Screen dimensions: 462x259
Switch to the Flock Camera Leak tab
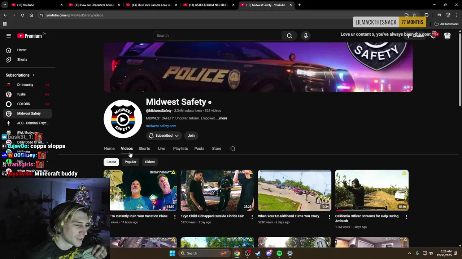151,5
